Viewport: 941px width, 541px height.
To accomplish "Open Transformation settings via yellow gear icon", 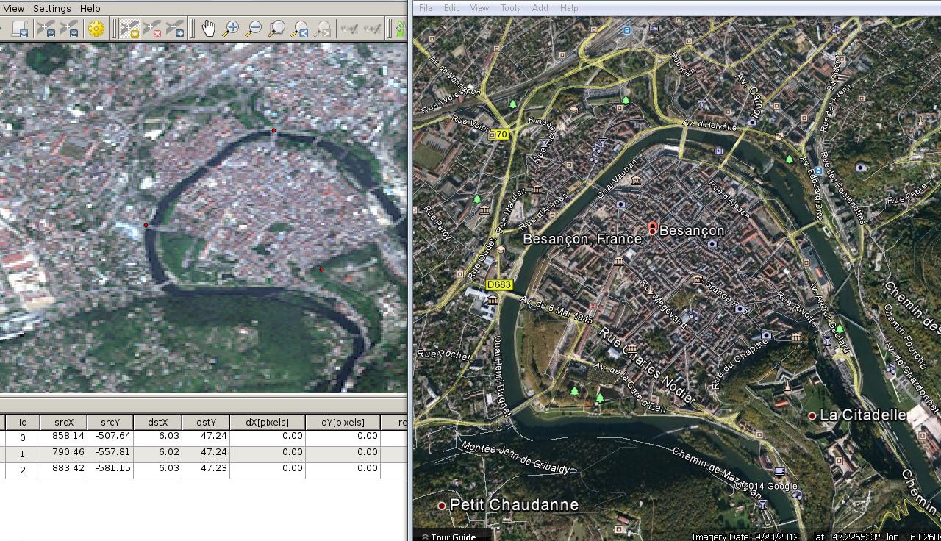I will pyautogui.click(x=96, y=29).
